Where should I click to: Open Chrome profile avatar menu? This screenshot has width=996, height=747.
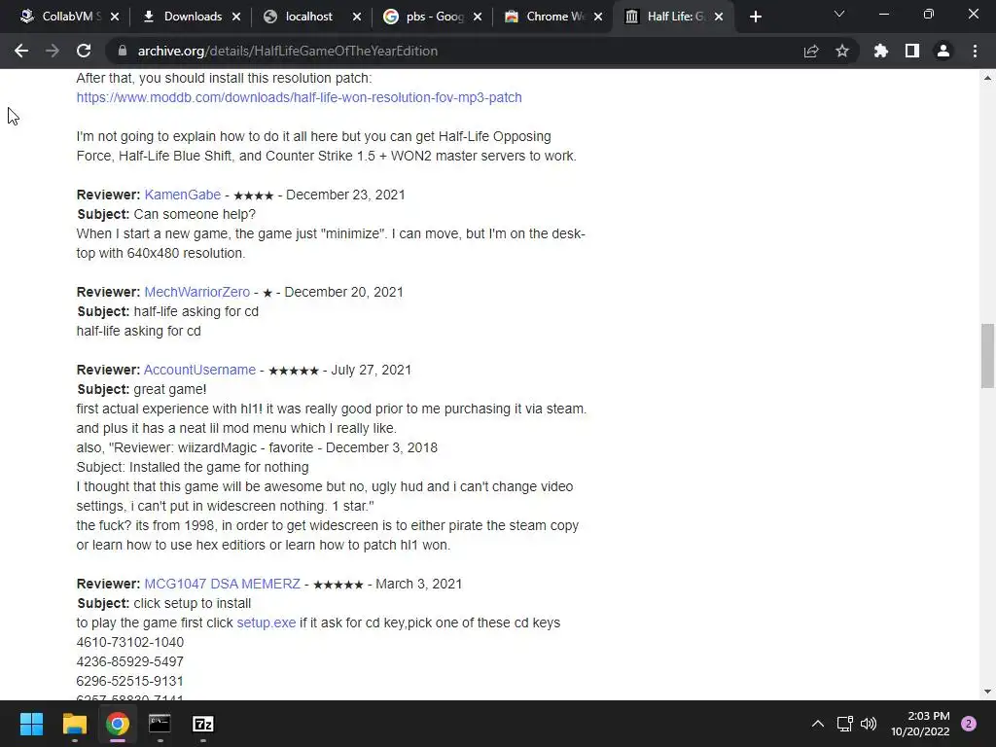pyautogui.click(x=943, y=51)
